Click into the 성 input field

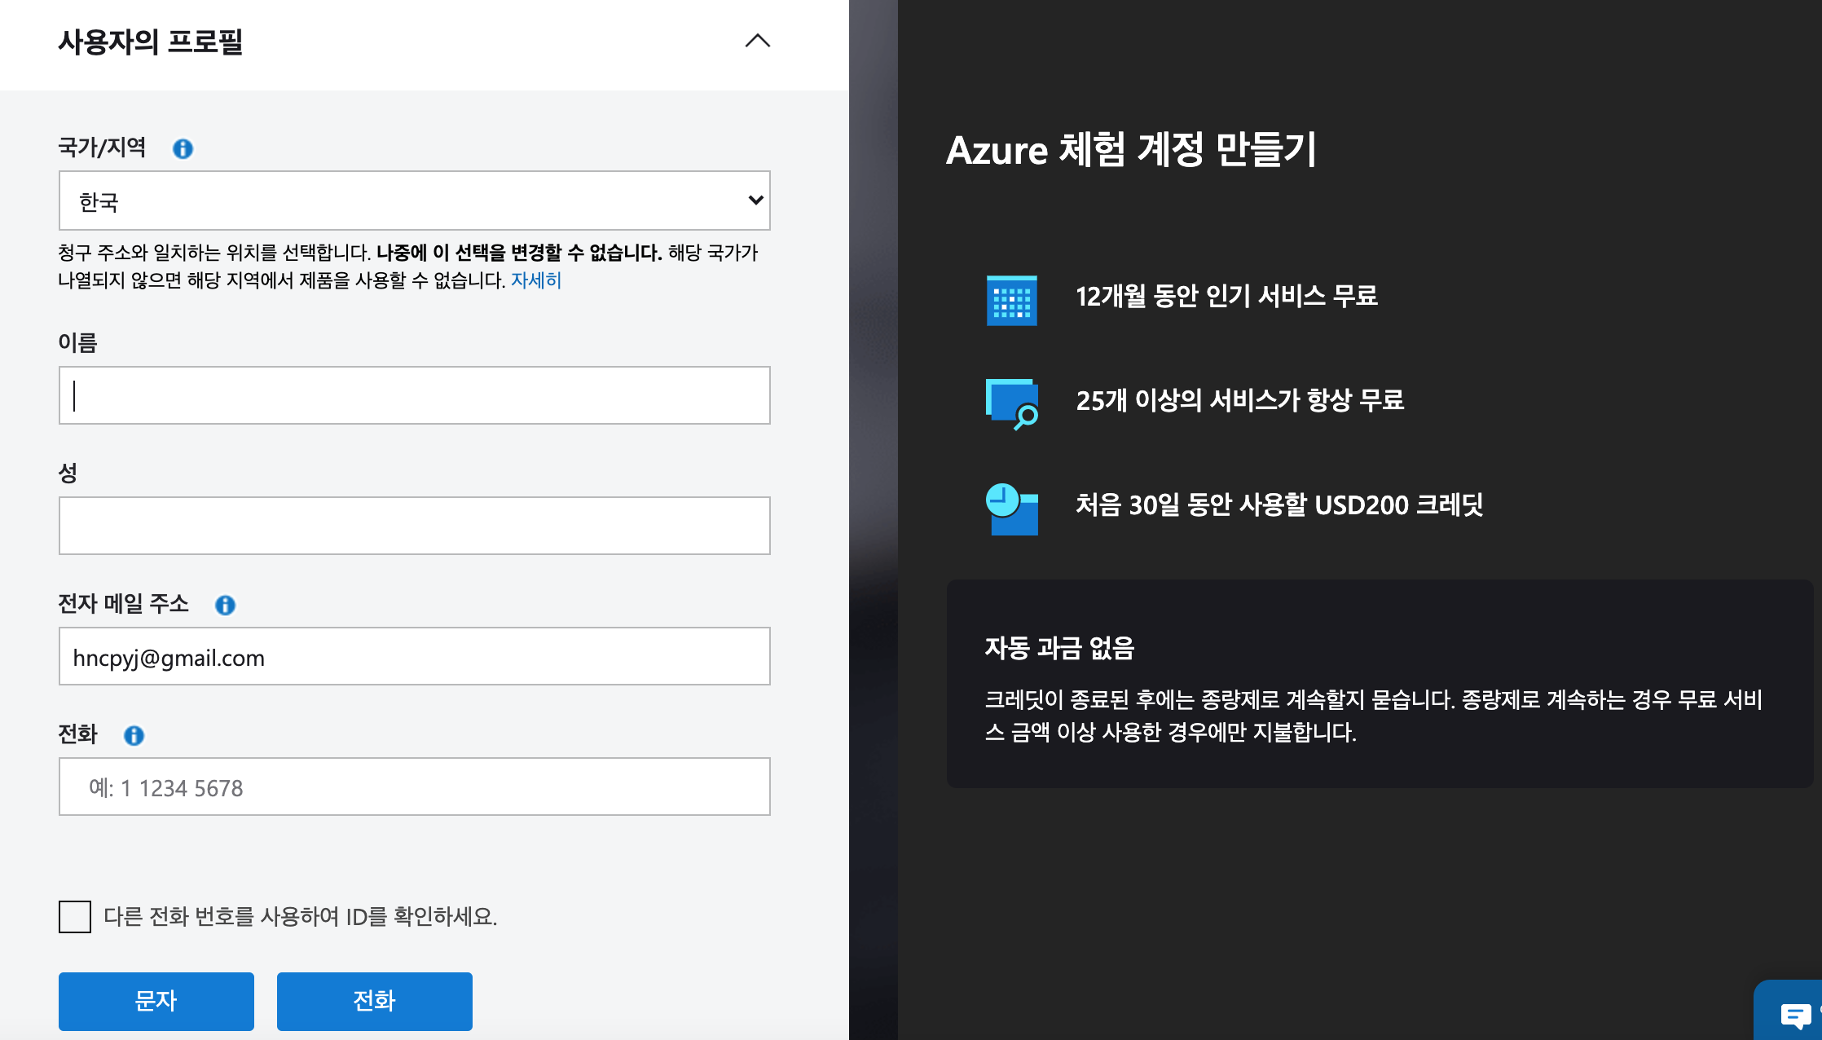pos(414,526)
